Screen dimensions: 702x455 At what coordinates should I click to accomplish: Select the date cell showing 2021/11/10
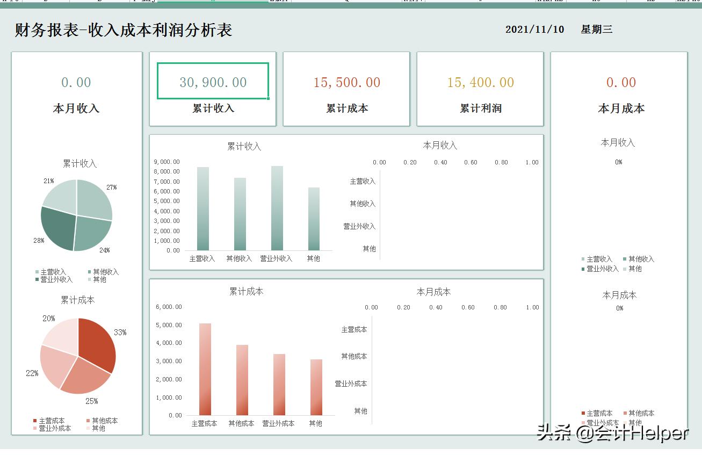pyautogui.click(x=534, y=30)
